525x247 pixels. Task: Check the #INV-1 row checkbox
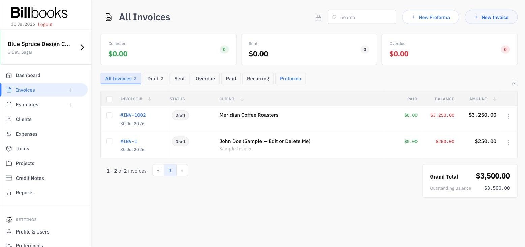(109, 141)
